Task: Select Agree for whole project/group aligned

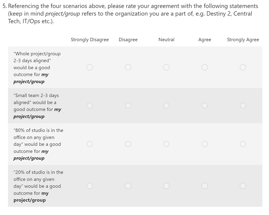Action: click(205, 67)
